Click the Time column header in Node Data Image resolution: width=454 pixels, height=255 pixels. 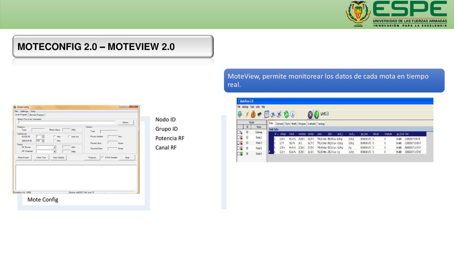[x=407, y=134]
